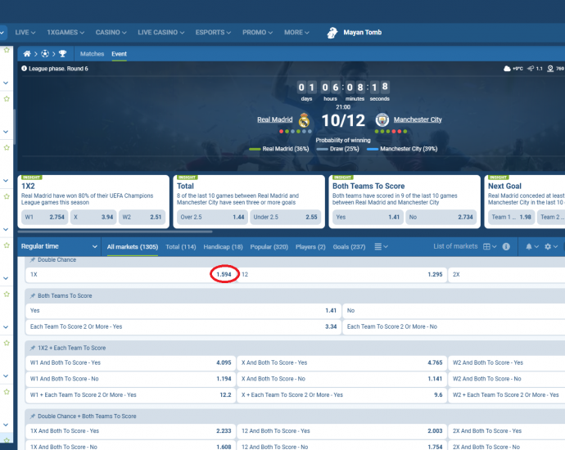Select Under 2.5 at 2.55
This screenshot has height=450, width=565.
(286, 217)
